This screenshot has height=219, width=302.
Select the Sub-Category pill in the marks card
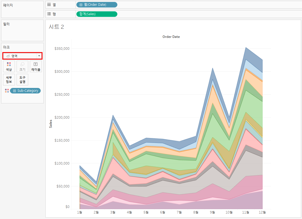(25, 91)
